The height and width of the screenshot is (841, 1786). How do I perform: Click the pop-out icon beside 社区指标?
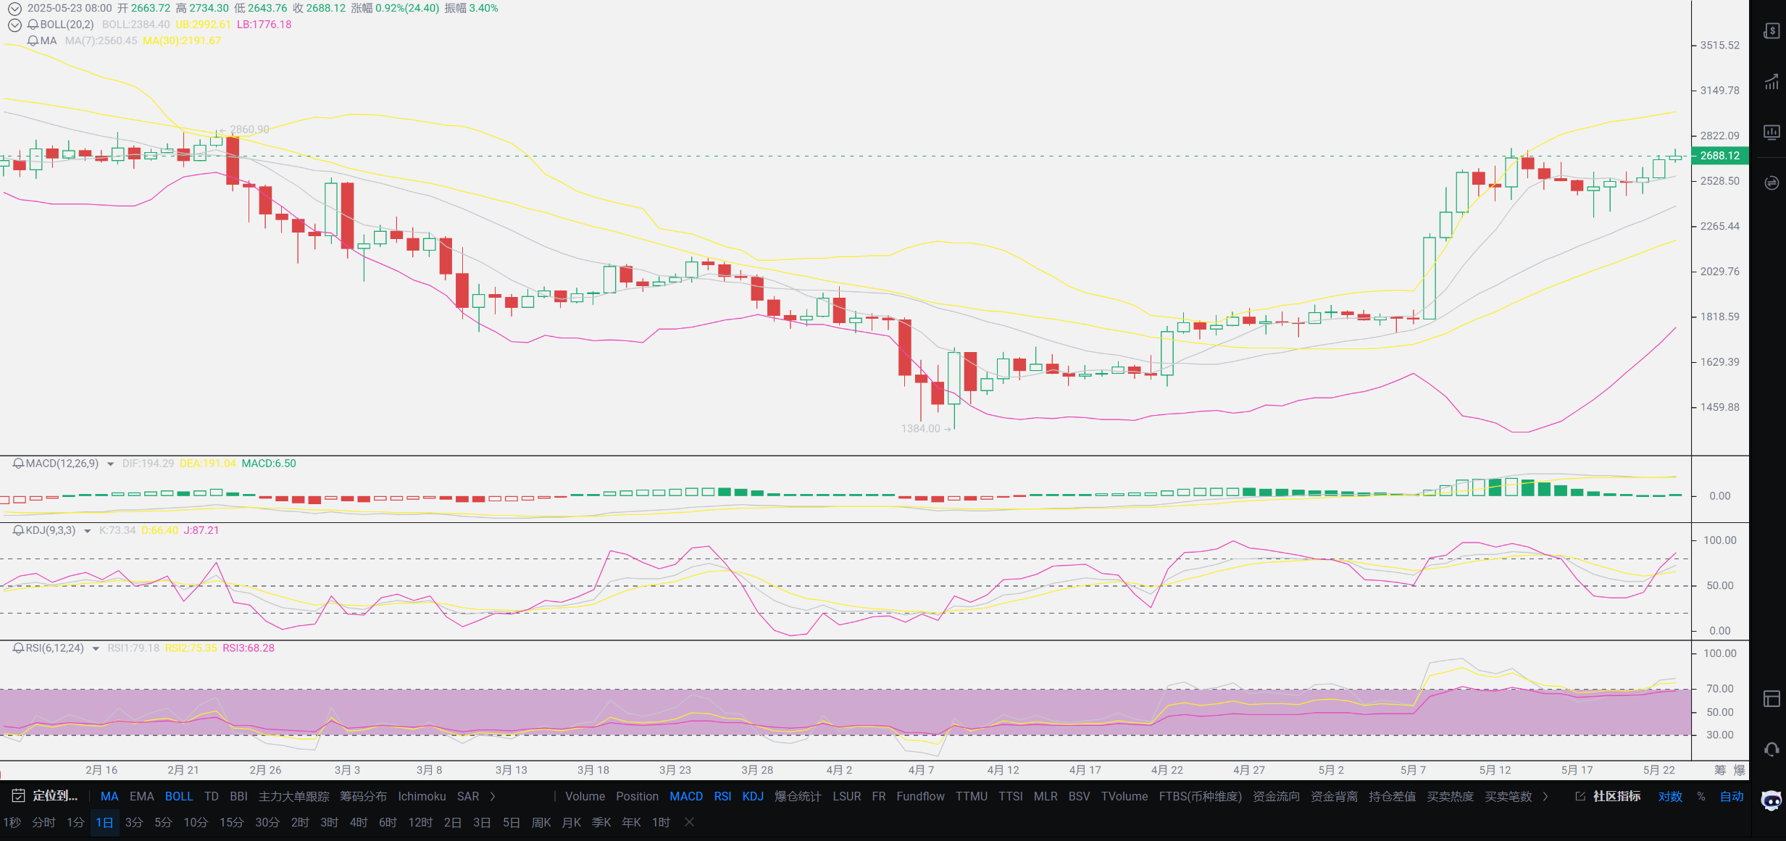coord(1580,797)
